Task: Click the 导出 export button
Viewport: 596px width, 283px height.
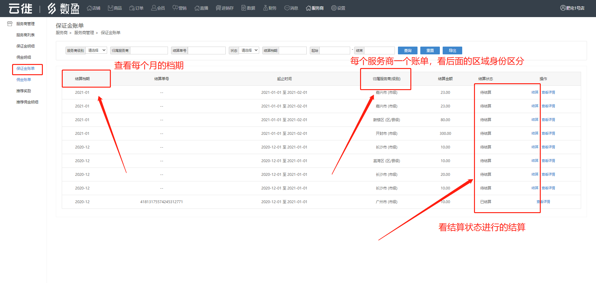Action: pos(452,50)
